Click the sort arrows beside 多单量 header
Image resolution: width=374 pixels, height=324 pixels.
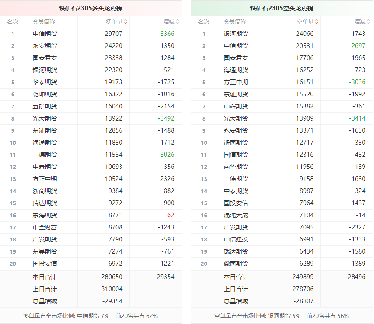(x=125, y=22)
